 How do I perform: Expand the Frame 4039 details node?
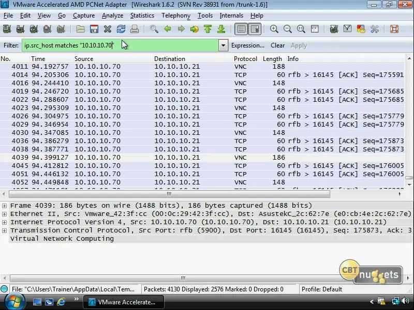[5, 206]
